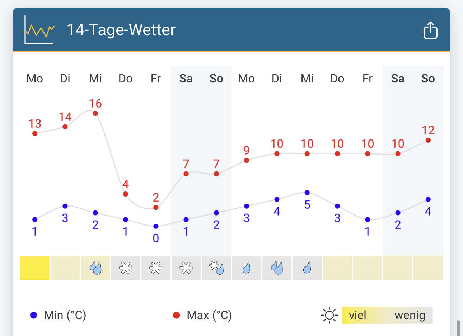The image size is (463, 336).
Task: Click the first Sa weekend column header
Action: pyautogui.click(x=186, y=79)
